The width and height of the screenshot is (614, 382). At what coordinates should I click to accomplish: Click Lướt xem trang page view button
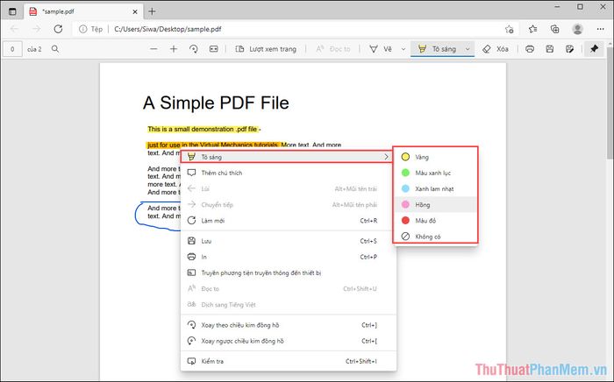[266, 49]
